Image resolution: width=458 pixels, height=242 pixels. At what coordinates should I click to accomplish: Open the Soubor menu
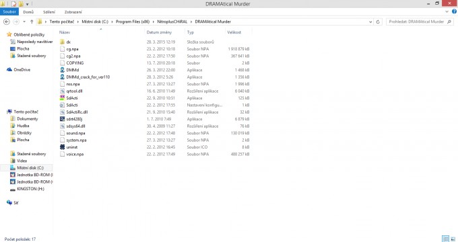[9, 11]
